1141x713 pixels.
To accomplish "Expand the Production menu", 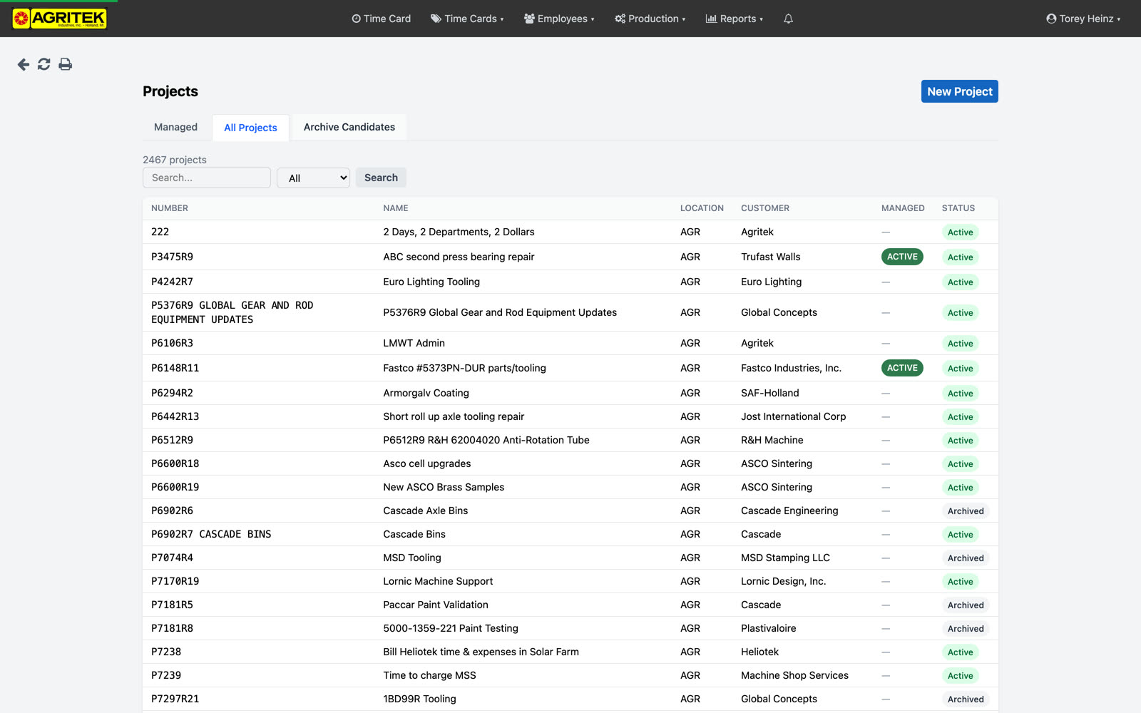I will (x=650, y=19).
